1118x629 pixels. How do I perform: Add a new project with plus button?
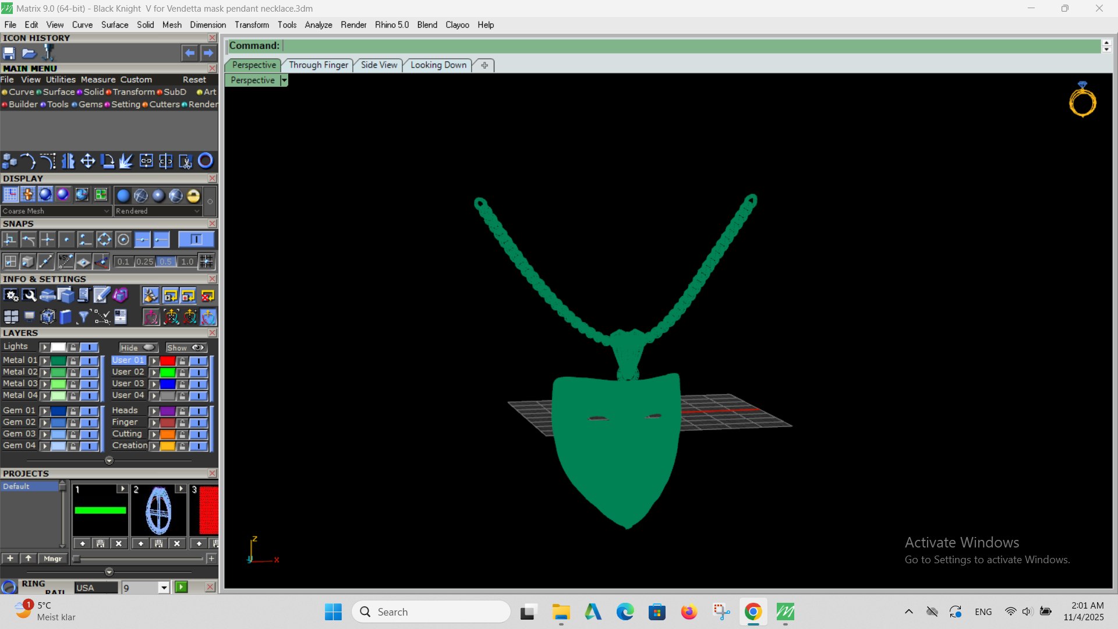(x=10, y=559)
